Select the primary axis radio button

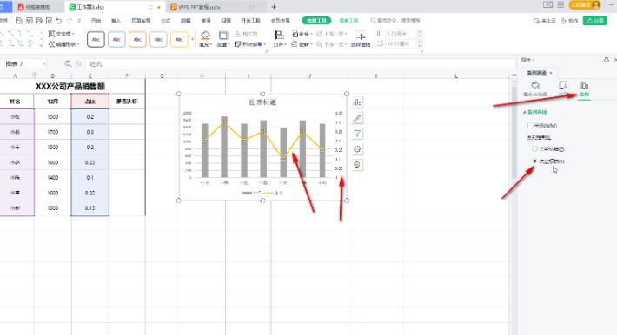534,149
